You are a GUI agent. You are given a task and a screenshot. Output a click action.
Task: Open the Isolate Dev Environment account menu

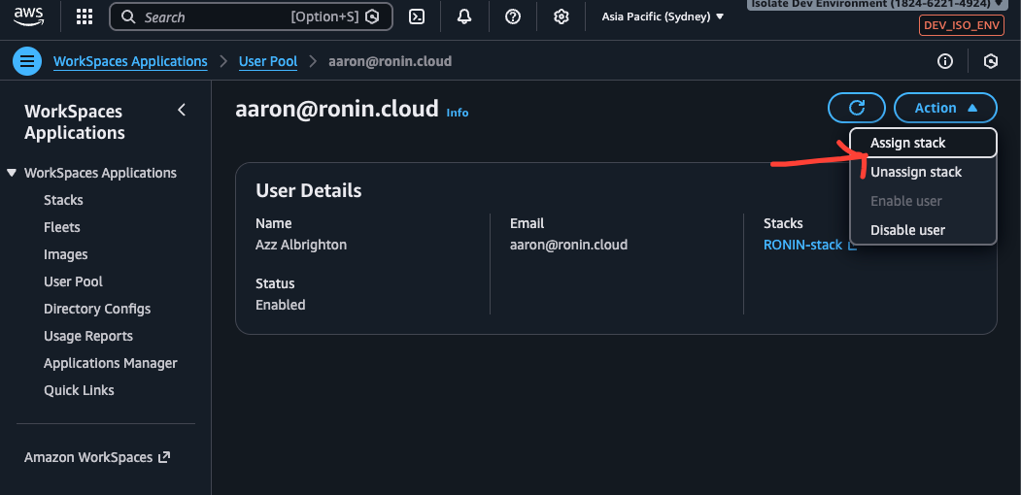point(877,4)
